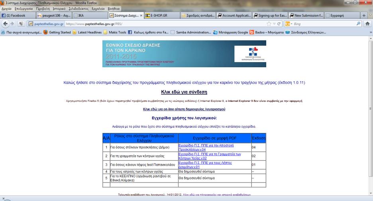Screen dimensions: 373x201
Task: Click the scrollbar up arrow
Action: (370, 38)
